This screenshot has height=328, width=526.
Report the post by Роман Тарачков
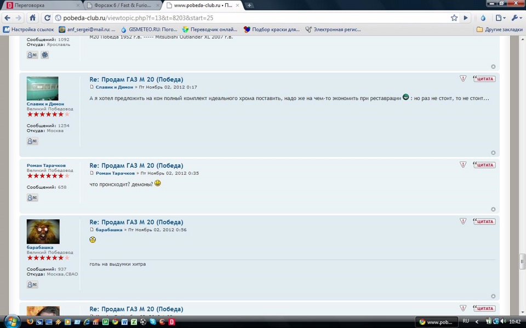[x=463, y=165]
